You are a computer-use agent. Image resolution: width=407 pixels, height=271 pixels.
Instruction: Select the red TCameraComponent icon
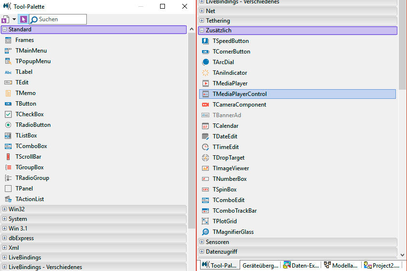[205, 105]
